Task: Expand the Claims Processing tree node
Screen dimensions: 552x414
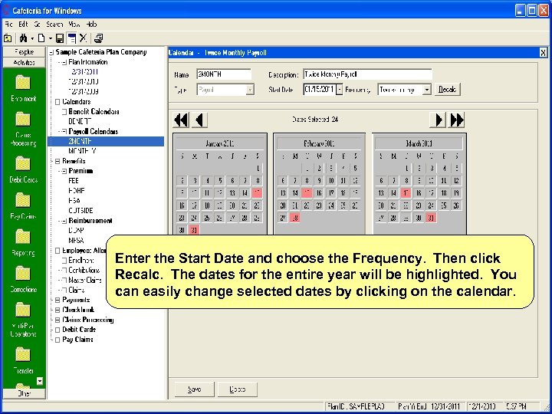Action: click(x=58, y=320)
